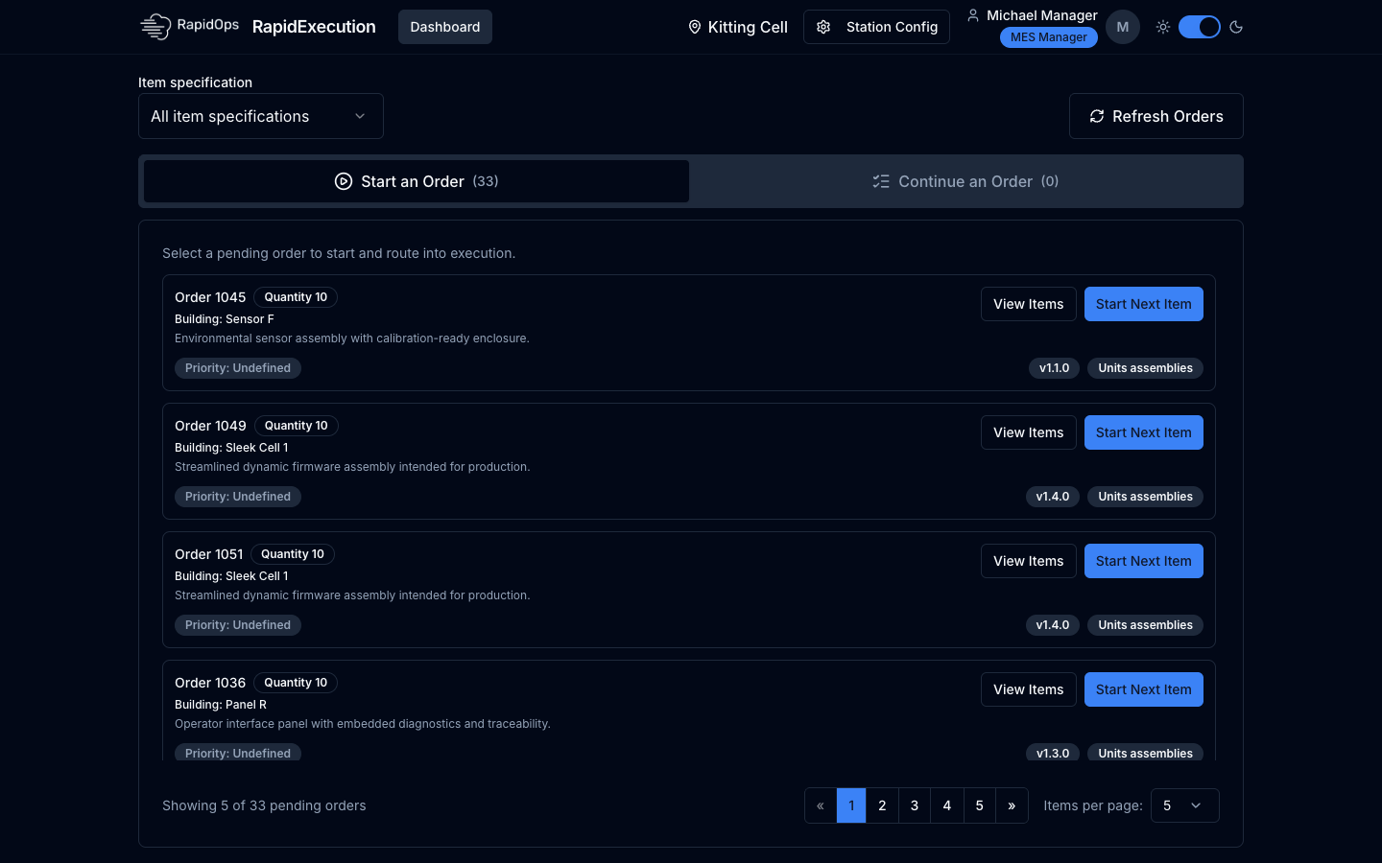Viewport: 1382px width, 863px height.
Task: Click Showing 5 of 33 pending orders text
Action: [x=264, y=805]
